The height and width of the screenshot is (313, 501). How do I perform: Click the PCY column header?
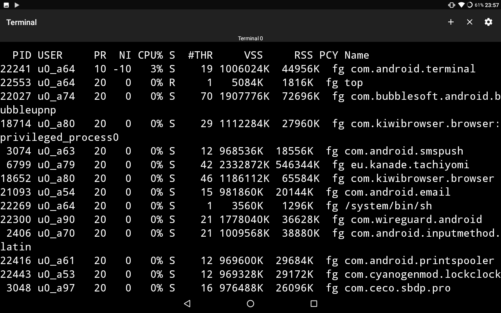329,55
